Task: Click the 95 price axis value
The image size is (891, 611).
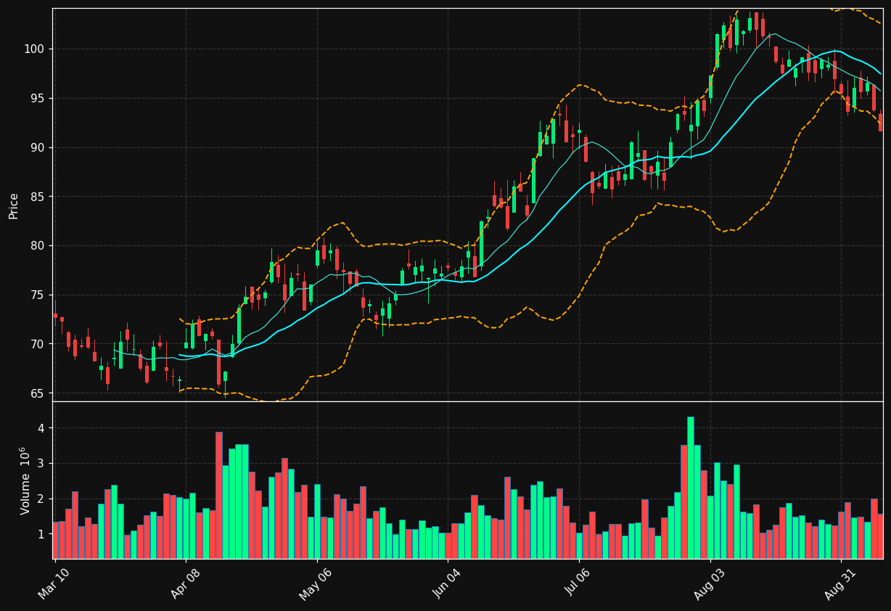Action: [x=38, y=99]
